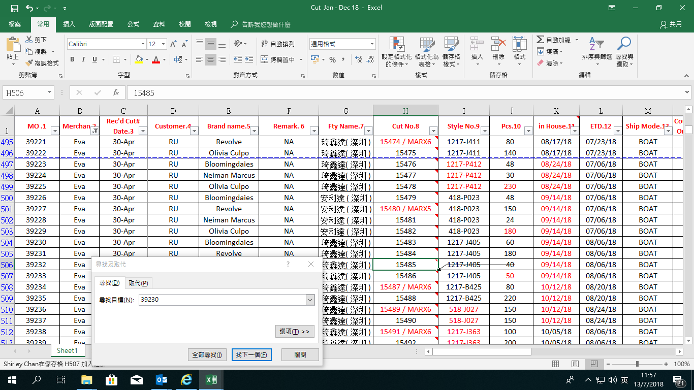Open Conditional Formatting icon
Screen dimensions: 694x390
pyautogui.click(x=397, y=44)
